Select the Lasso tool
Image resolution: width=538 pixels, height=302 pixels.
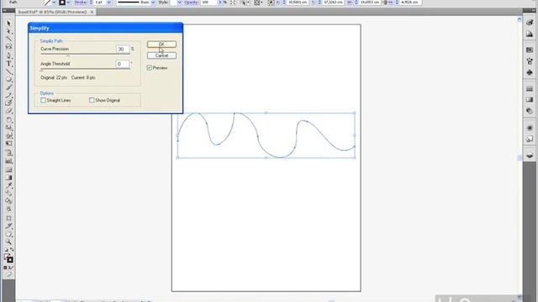click(9, 47)
